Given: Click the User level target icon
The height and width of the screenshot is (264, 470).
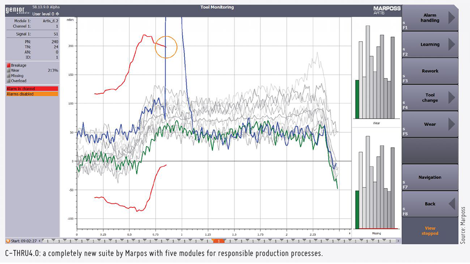Looking at the screenshot, I should click(57, 14).
